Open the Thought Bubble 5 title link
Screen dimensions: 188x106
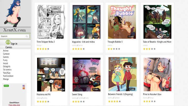tap(115, 42)
